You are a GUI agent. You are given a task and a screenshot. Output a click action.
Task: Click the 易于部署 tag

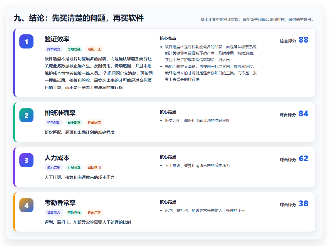pyautogui.click(x=74, y=123)
